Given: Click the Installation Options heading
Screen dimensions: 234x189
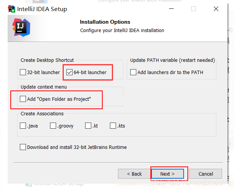Looking at the screenshot, I should tap(105, 22).
